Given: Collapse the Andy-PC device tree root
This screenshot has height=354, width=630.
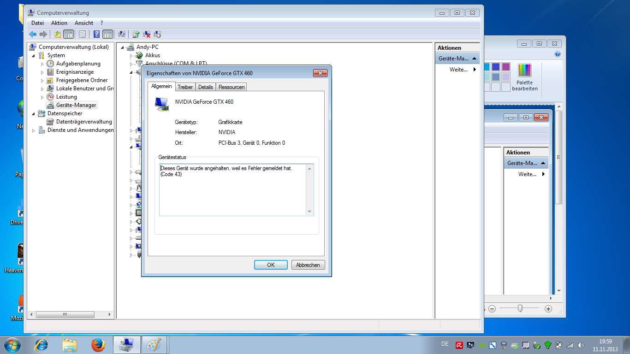Looking at the screenshot, I should pos(123,47).
